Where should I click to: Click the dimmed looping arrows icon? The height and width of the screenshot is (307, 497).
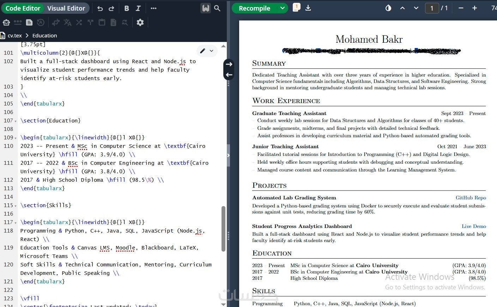coord(56,23)
